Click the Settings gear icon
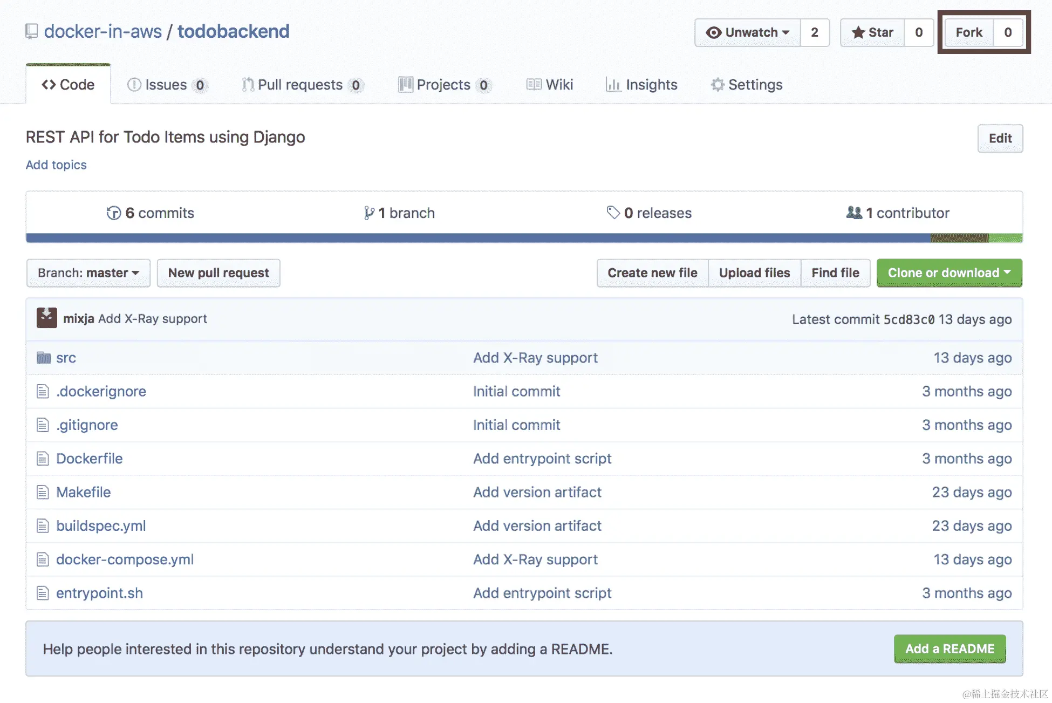 point(718,85)
